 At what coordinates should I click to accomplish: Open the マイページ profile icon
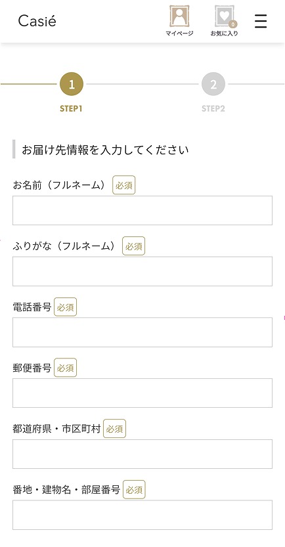(x=179, y=16)
